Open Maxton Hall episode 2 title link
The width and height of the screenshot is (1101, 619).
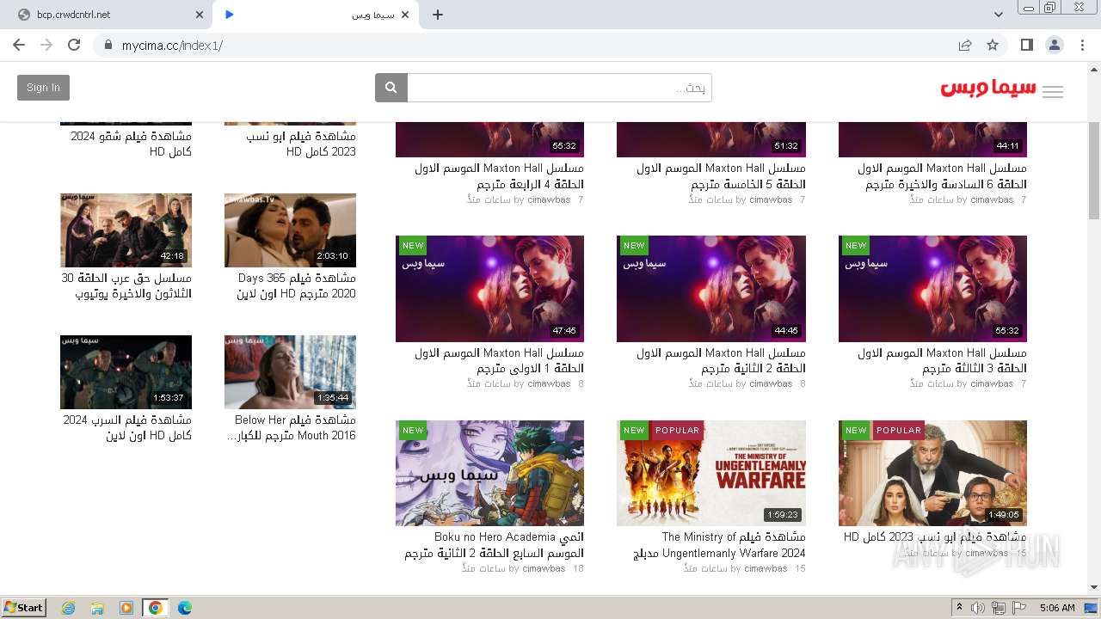tap(721, 361)
